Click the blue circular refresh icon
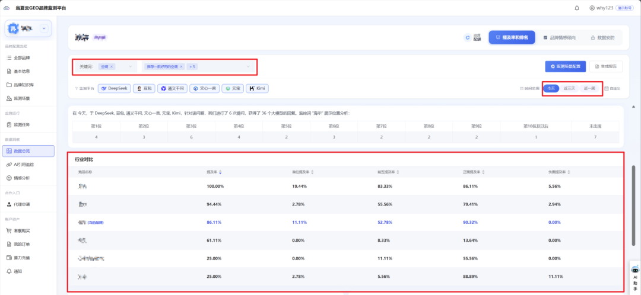 [468, 37]
